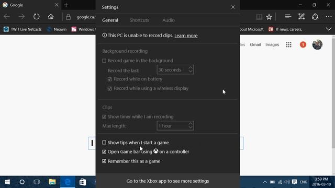Make a Web Note in Edge
Image resolution: width=335 pixels, height=188 pixels.
[x=301, y=17]
